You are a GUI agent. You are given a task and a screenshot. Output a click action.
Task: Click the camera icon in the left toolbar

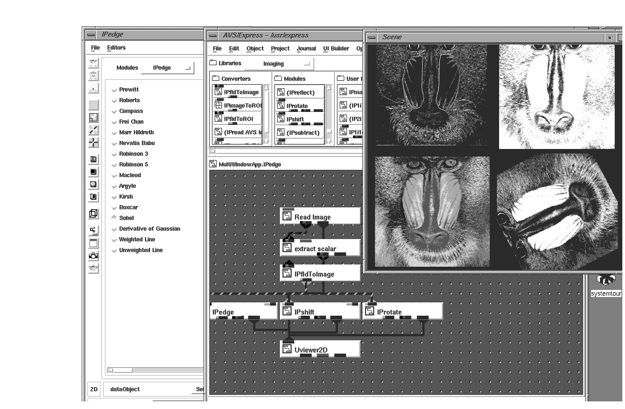(x=93, y=256)
